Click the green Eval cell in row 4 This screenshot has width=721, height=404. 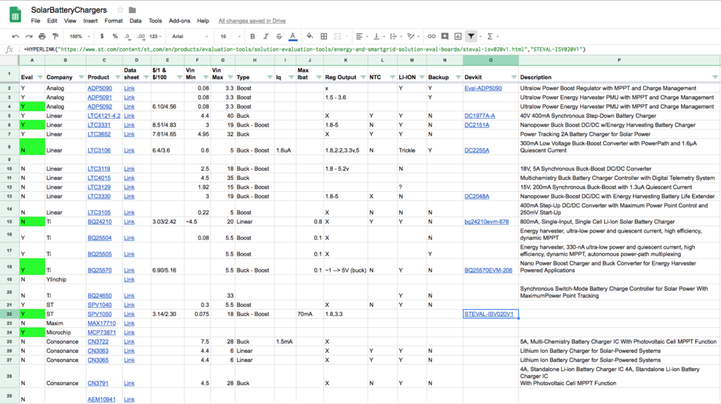[x=32, y=107]
